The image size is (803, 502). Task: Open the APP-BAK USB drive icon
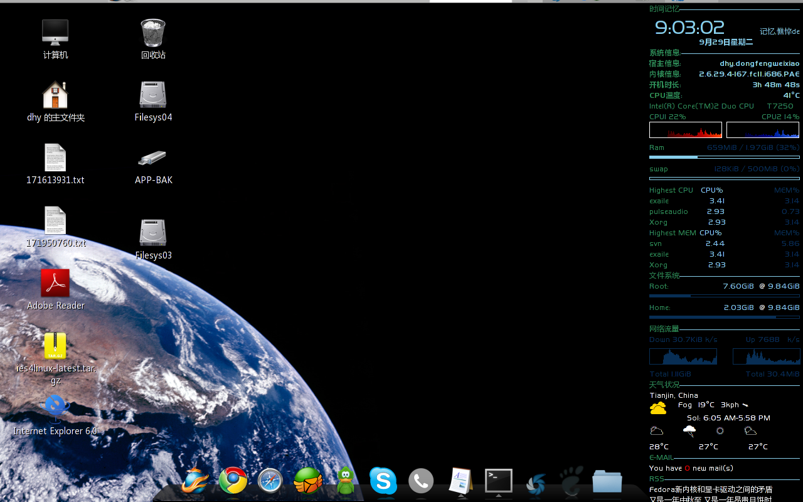click(x=152, y=158)
